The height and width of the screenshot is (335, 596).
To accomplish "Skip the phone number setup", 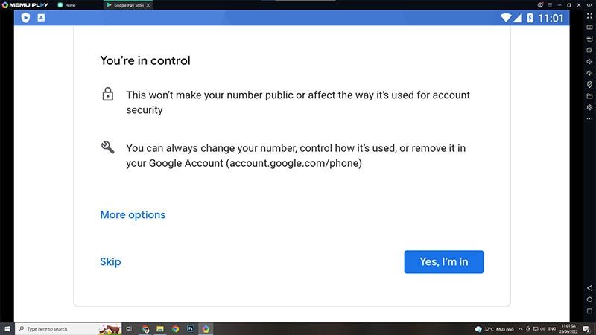I will pos(110,262).
